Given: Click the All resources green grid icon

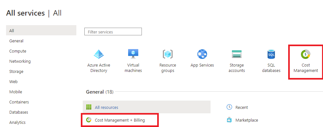Looking at the screenshot, I should (89, 107).
